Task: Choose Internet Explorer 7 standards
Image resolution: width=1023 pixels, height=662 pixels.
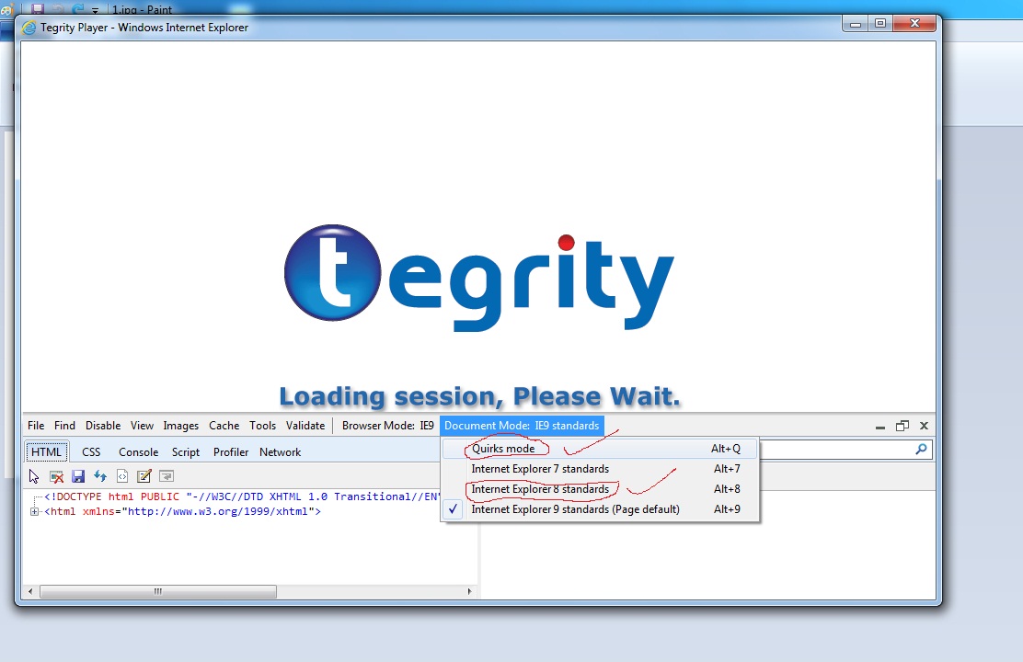Action: point(600,469)
